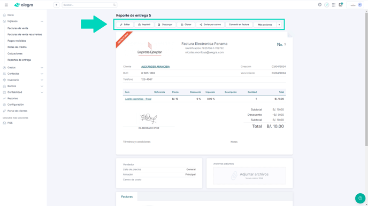Select the total value B/. 10.00
The width and height of the screenshot is (368, 206).
pyautogui.click(x=275, y=126)
